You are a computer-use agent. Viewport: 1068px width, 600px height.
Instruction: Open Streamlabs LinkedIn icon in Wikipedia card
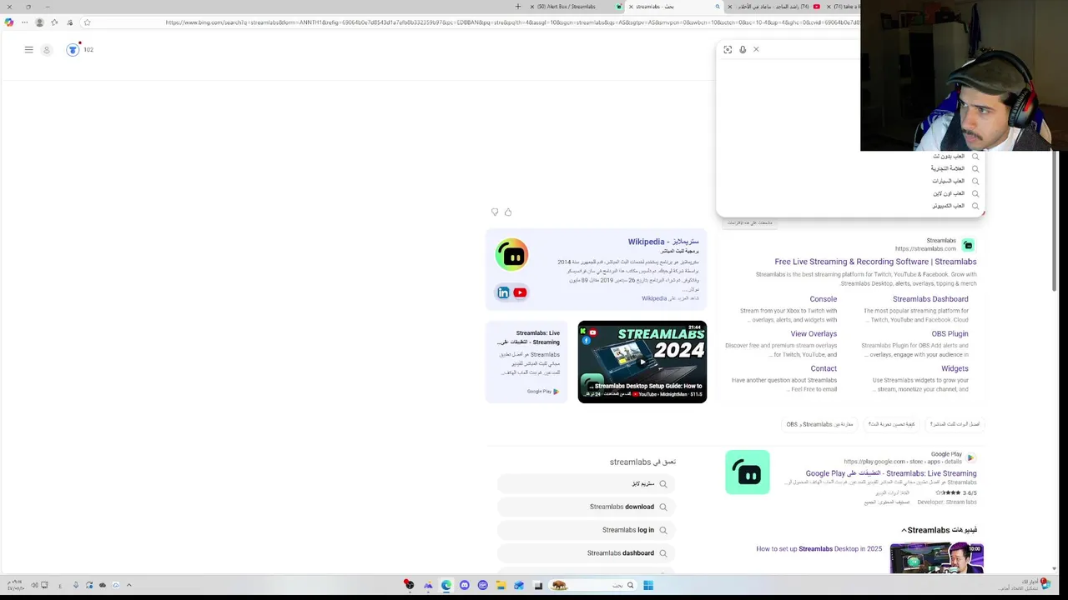click(503, 292)
